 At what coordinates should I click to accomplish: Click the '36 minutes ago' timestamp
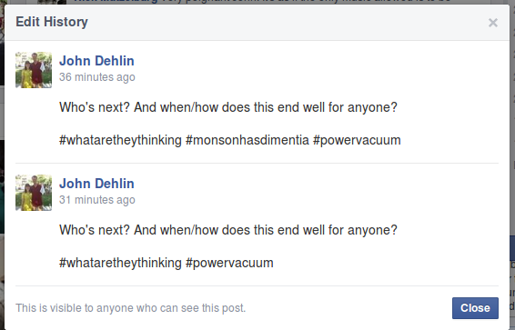pos(96,77)
